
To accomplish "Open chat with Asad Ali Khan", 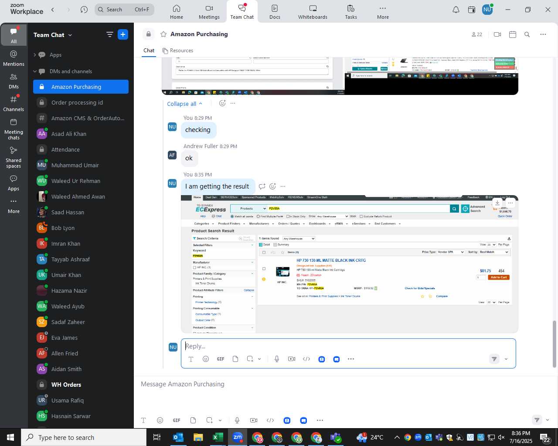I will coord(81,134).
